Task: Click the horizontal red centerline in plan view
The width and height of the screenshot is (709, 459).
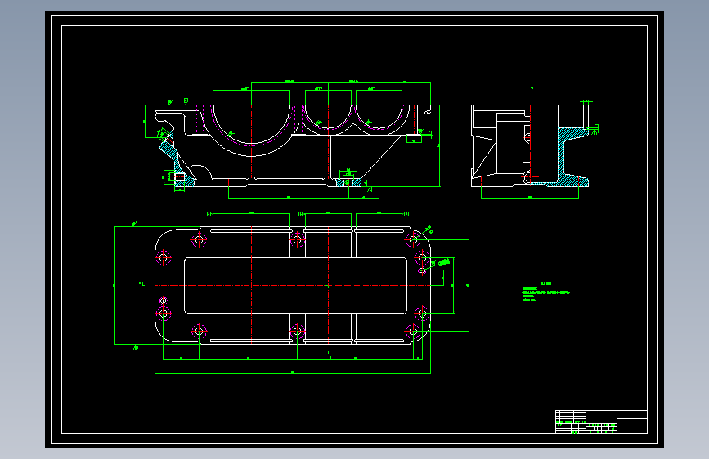Action: point(293,286)
